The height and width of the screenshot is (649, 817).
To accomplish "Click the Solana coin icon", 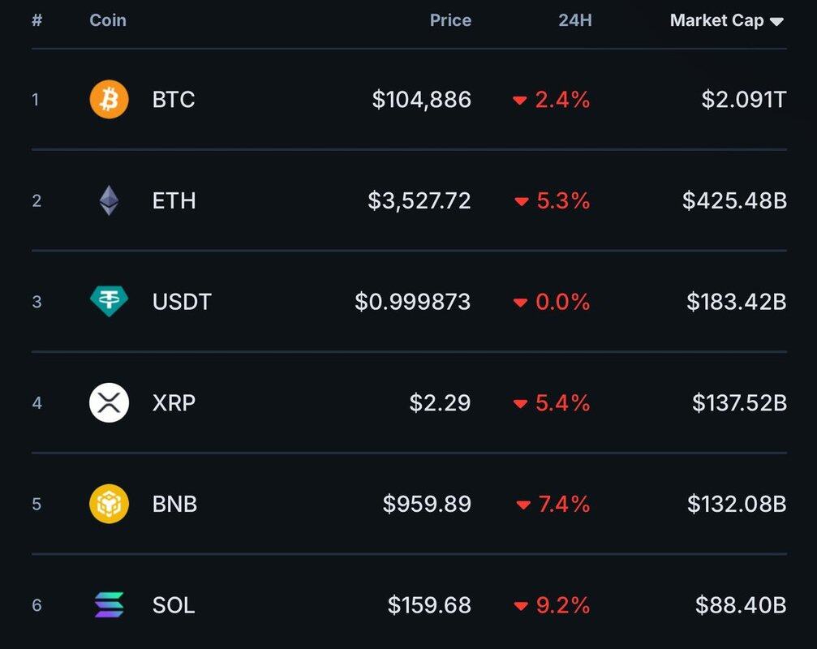I will click(109, 605).
